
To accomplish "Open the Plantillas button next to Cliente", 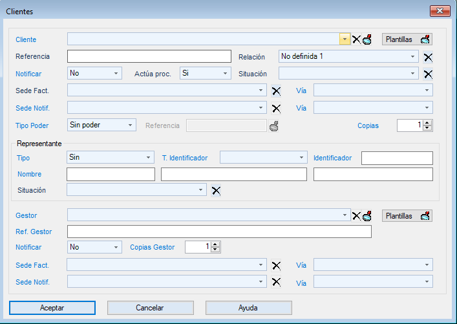I will pyautogui.click(x=407, y=39).
